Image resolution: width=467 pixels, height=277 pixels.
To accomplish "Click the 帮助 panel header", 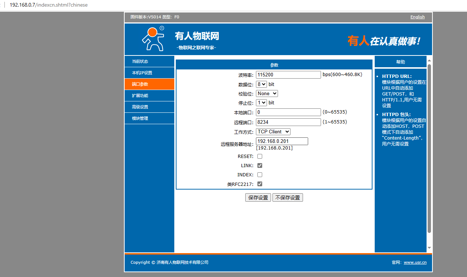I will [x=400, y=62].
